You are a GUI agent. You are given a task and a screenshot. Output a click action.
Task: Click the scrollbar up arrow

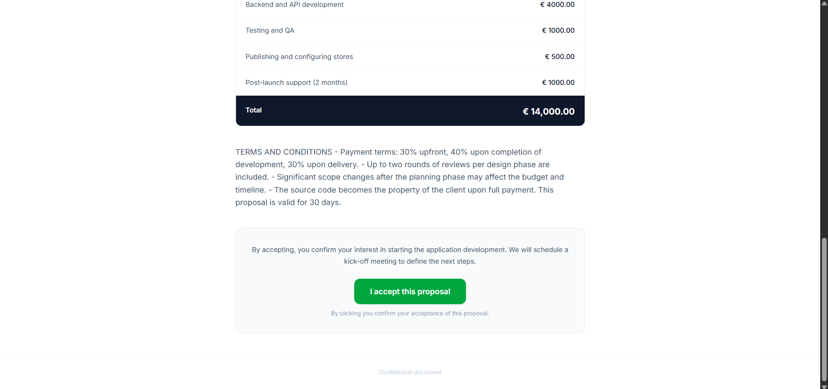(824, 3)
